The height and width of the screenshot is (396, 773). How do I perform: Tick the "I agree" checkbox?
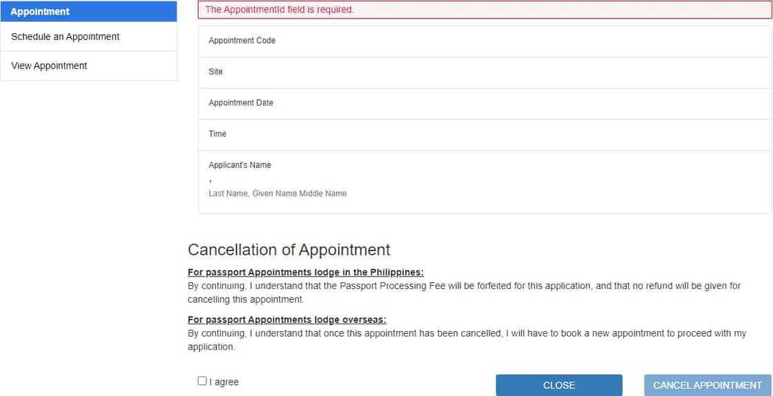pyautogui.click(x=202, y=381)
